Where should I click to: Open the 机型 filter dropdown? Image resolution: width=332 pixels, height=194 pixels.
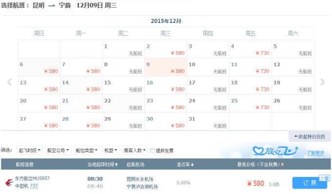111,150
